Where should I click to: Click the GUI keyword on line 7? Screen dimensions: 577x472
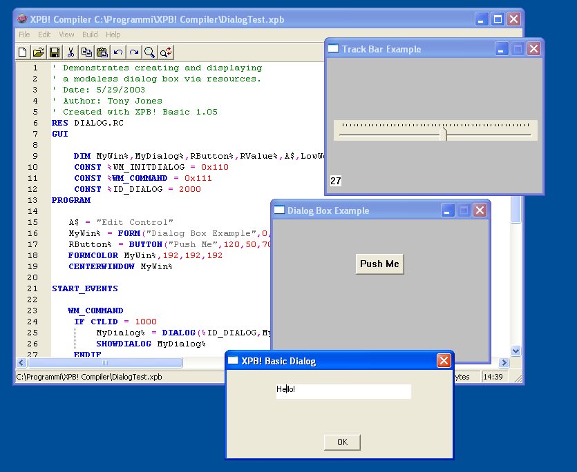pyautogui.click(x=60, y=134)
